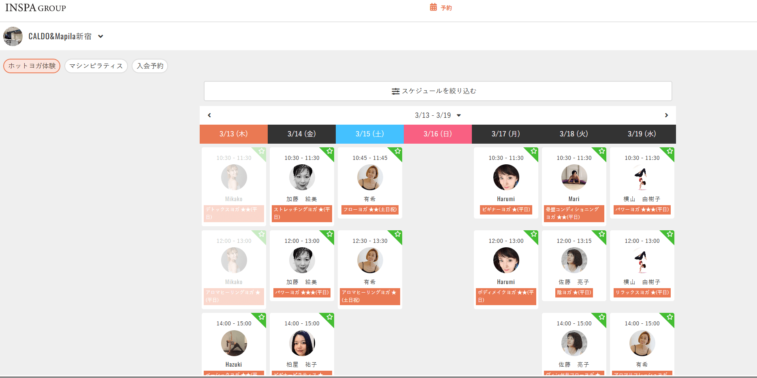The width and height of the screenshot is (757, 378).
Task: Go to next week with right chevron
Action: tap(666, 115)
